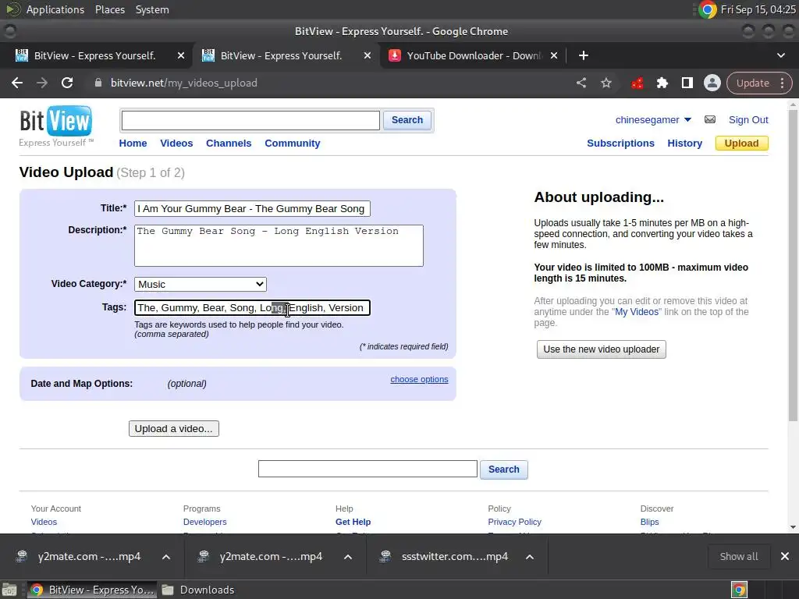
Task: Open the Videos navigation link
Action: click(x=176, y=144)
